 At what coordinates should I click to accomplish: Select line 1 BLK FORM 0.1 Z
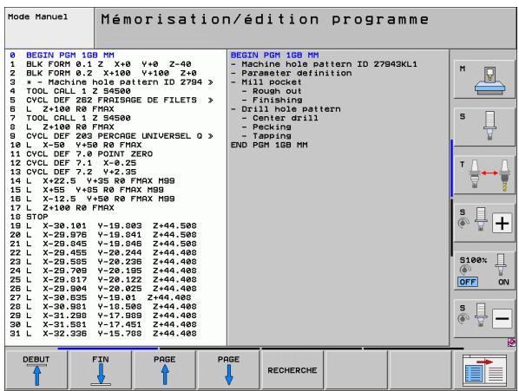tap(101, 64)
